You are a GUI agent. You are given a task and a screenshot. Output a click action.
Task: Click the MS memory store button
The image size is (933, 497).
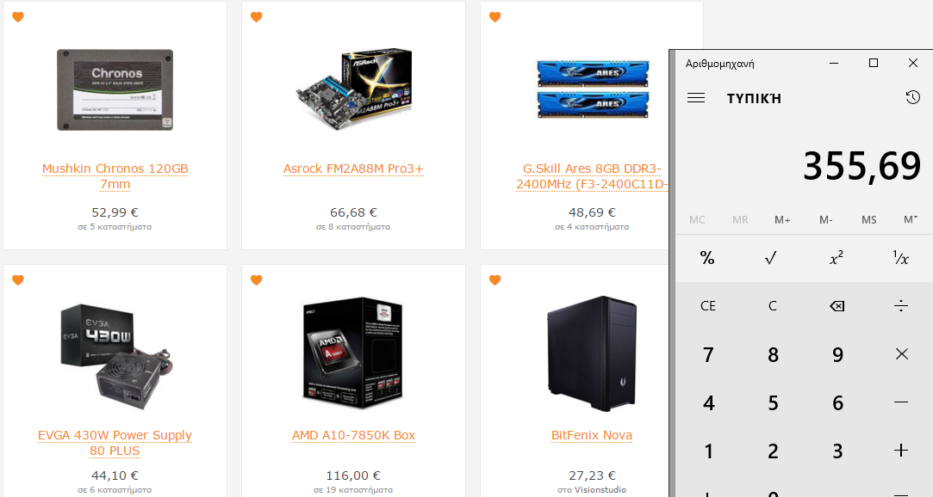868,220
